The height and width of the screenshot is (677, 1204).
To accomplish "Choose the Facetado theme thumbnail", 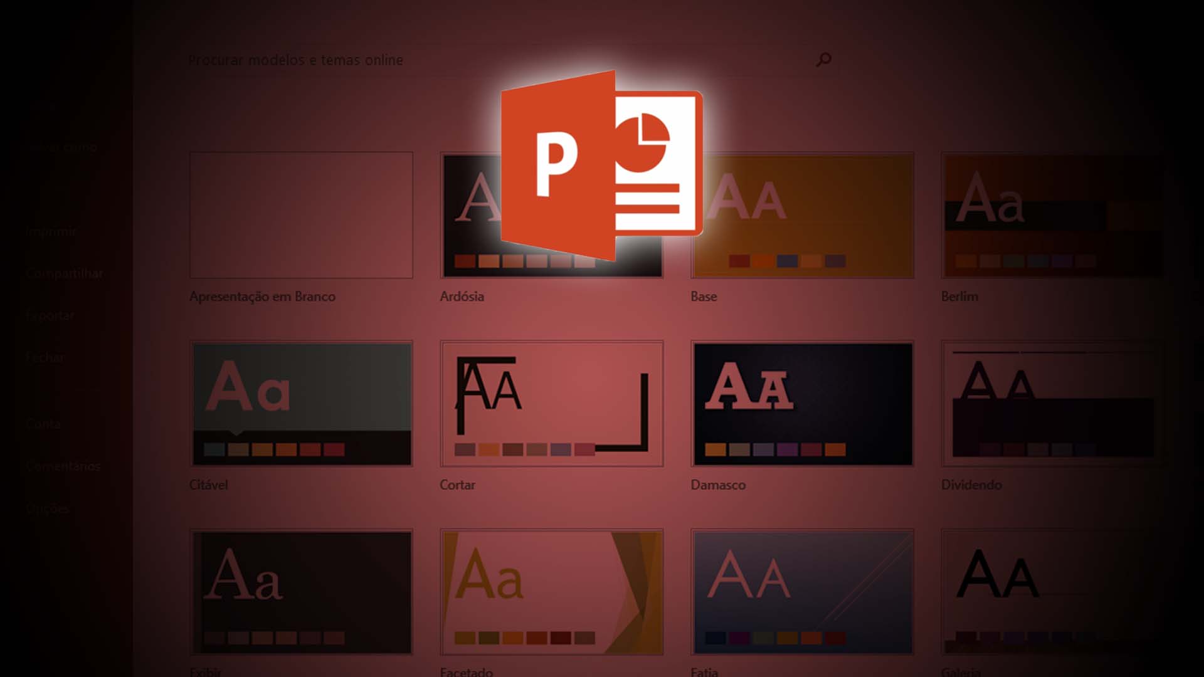I will point(552,592).
